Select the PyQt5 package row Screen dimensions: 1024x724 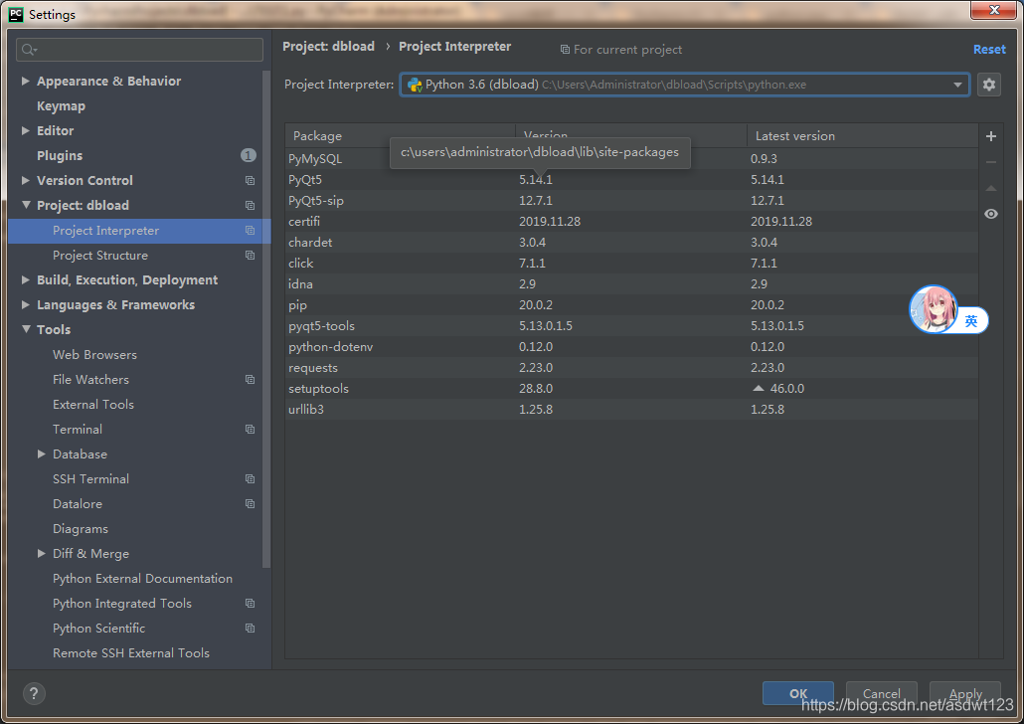coord(631,179)
